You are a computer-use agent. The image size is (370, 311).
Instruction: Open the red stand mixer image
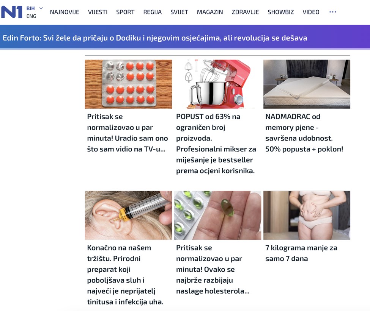click(217, 84)
